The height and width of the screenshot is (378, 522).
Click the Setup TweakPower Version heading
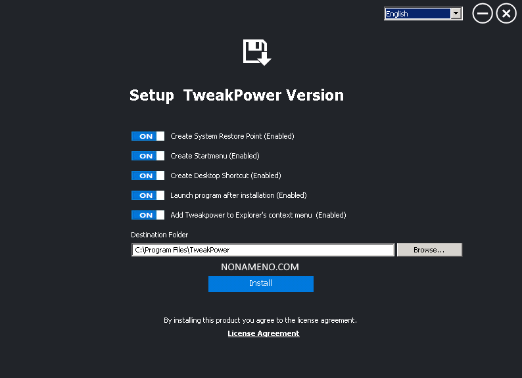click(236, 95)
